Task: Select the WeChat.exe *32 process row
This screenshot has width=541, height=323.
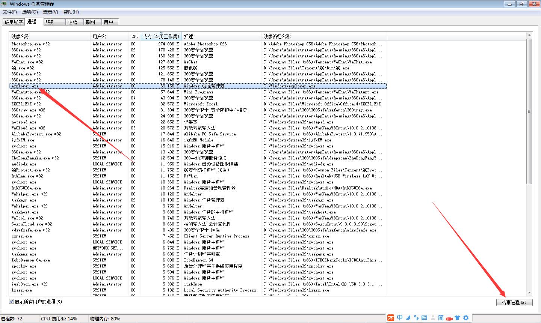Action: [198, 62]
